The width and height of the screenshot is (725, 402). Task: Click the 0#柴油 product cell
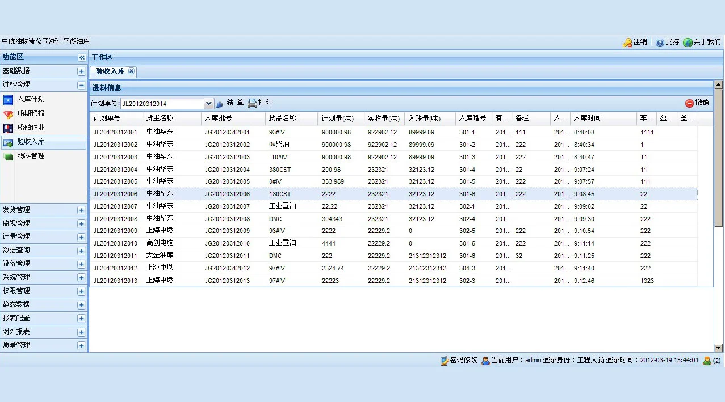279,145
